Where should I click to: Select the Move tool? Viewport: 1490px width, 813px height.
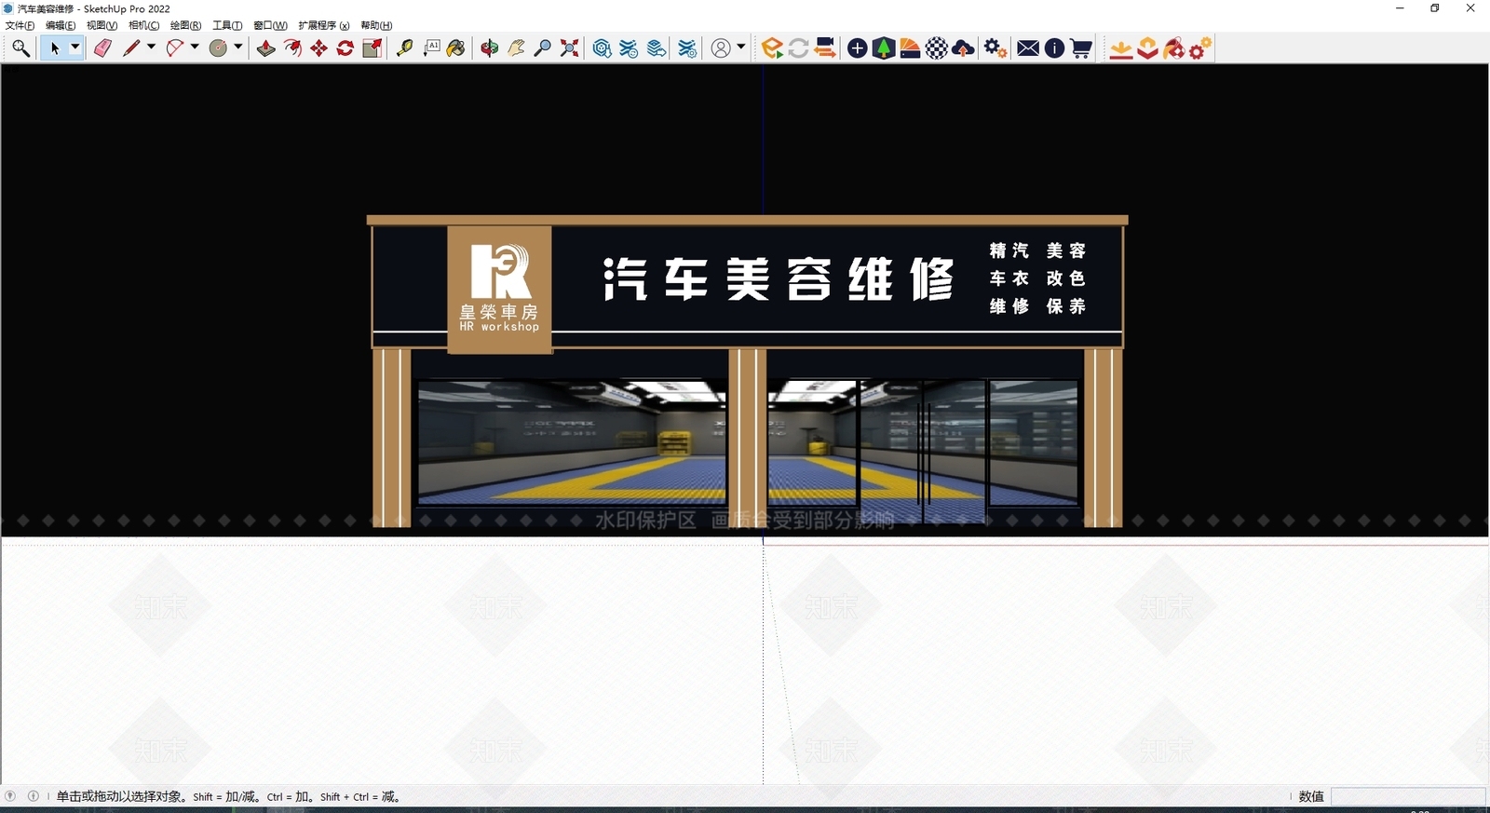click(318, 48)
